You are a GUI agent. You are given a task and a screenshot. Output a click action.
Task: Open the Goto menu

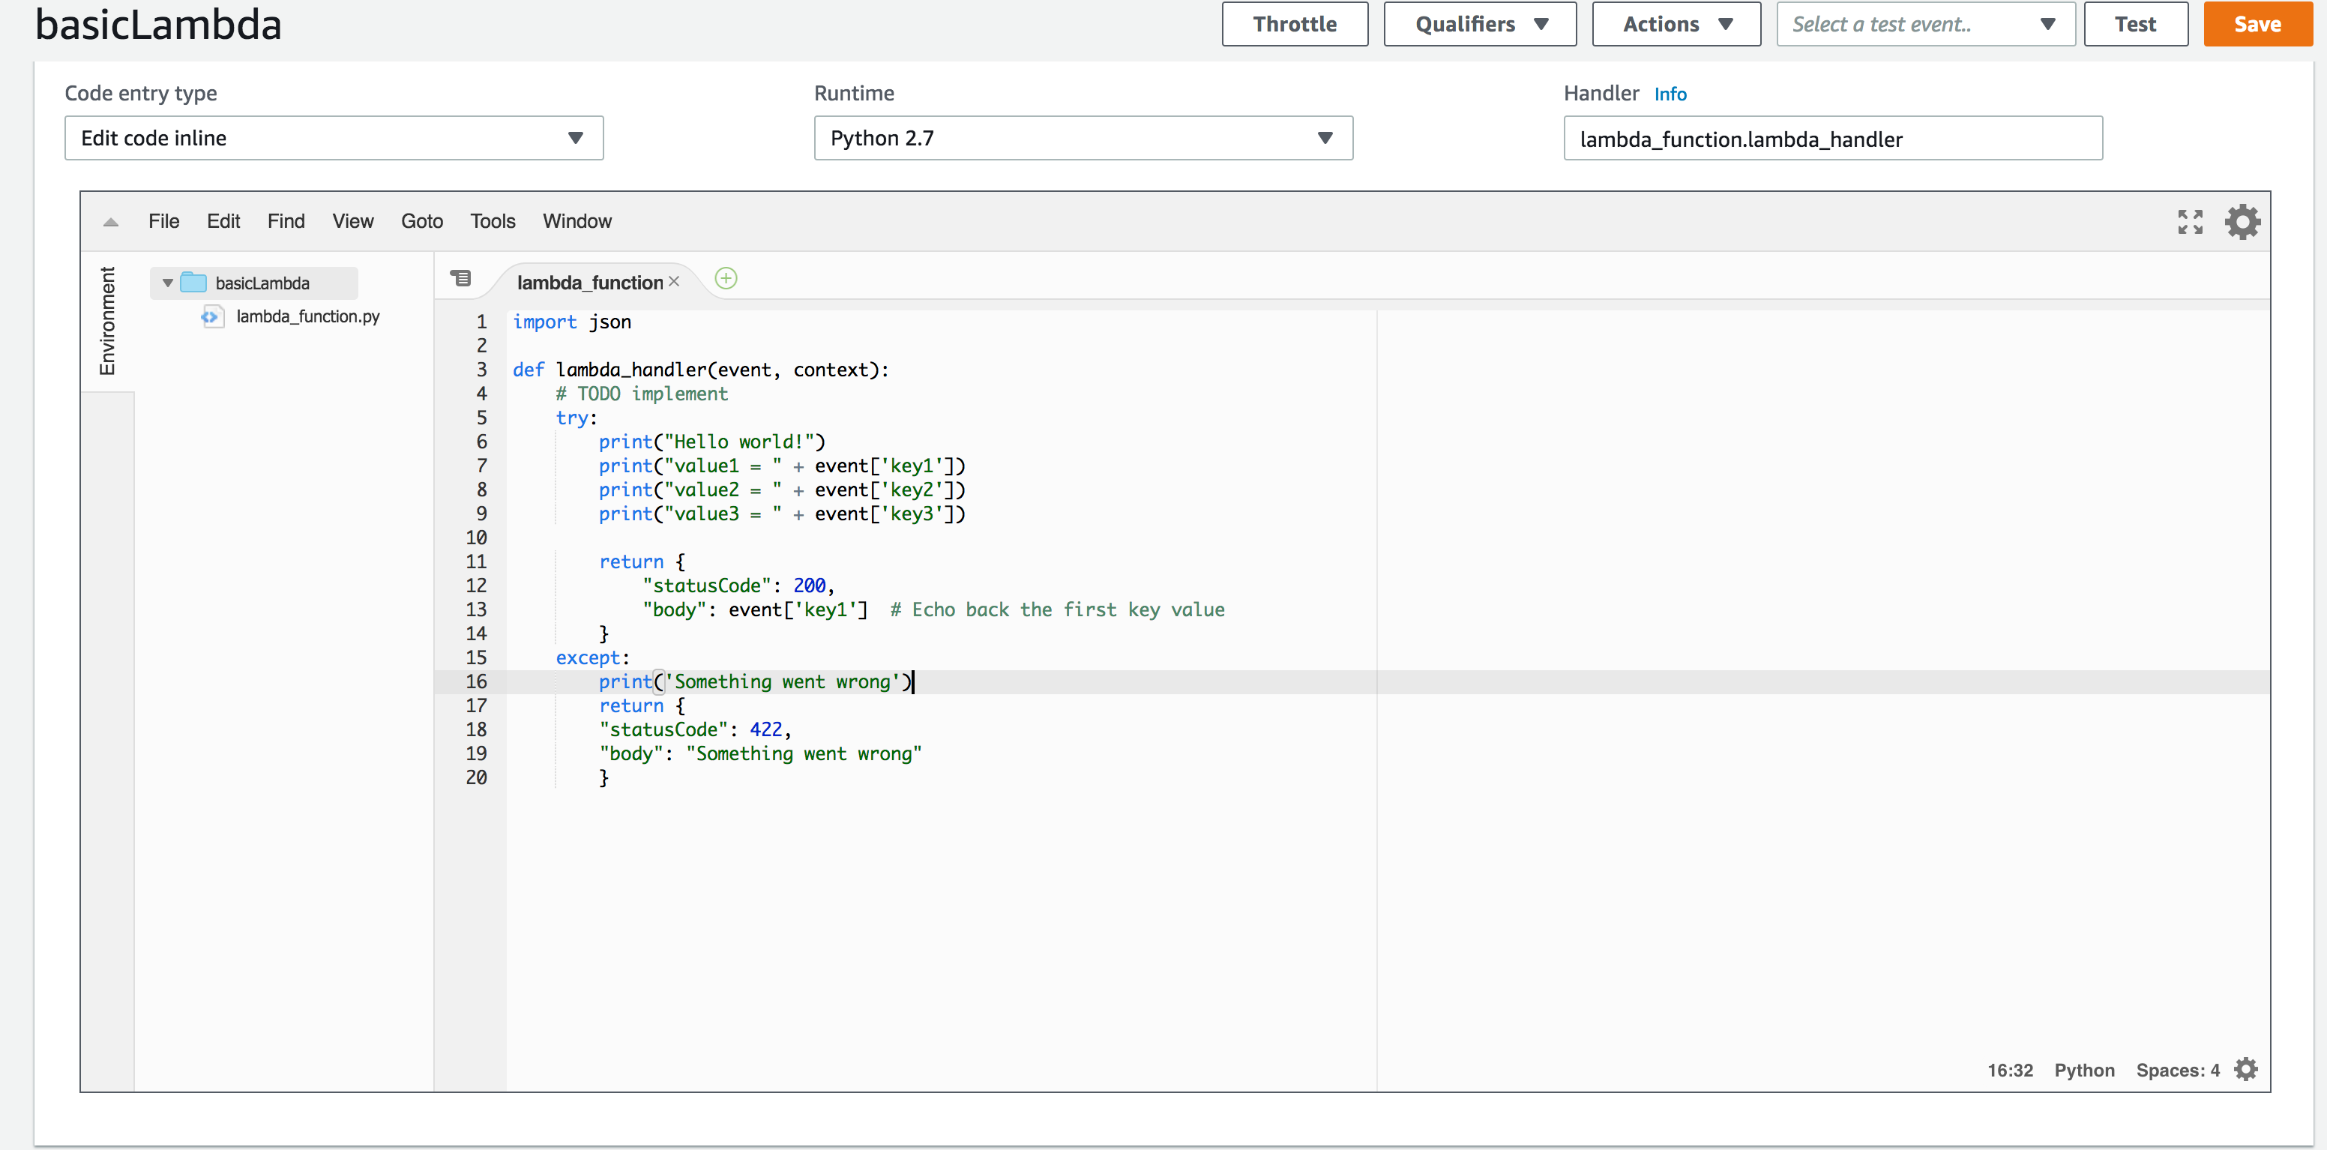(421, 221)
